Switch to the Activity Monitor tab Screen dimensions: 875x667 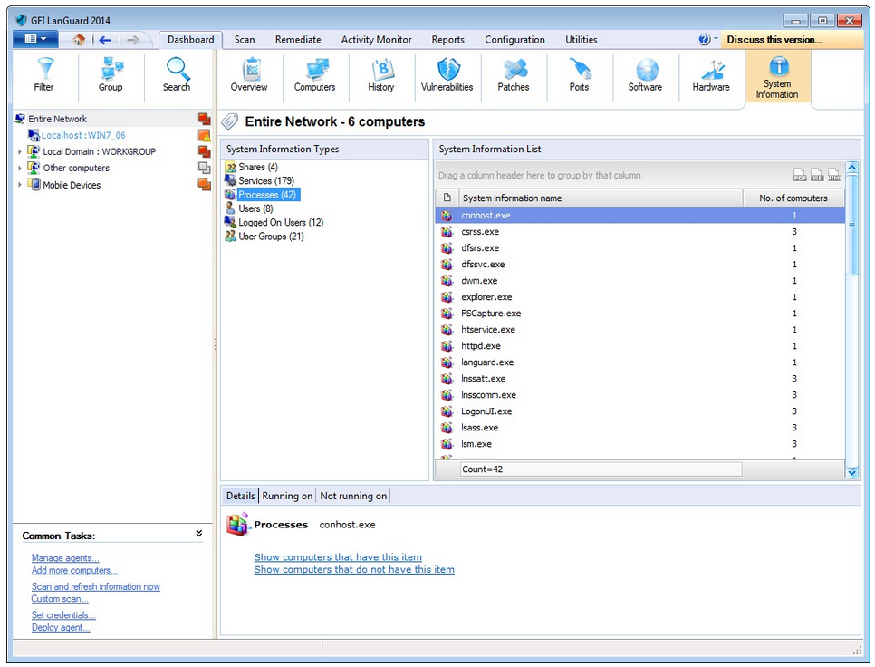click(376, 40)
